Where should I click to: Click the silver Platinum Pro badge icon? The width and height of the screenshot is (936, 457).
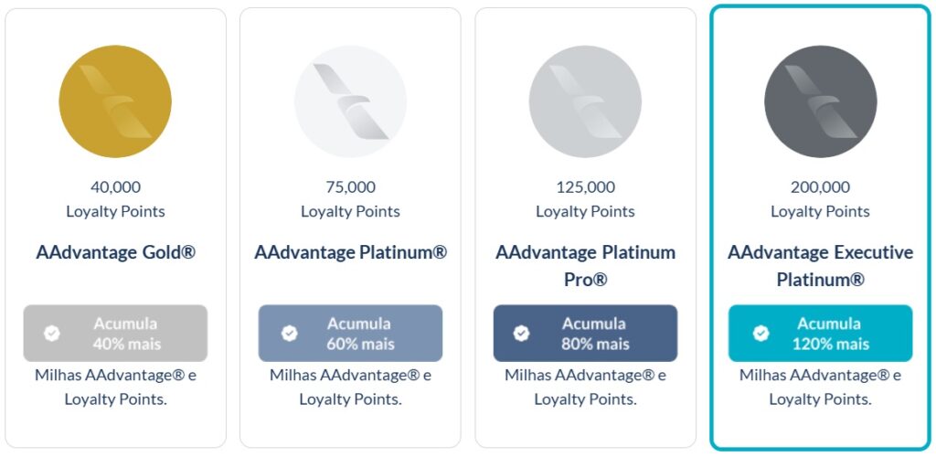pyautogui.click(x=585, y=101)
